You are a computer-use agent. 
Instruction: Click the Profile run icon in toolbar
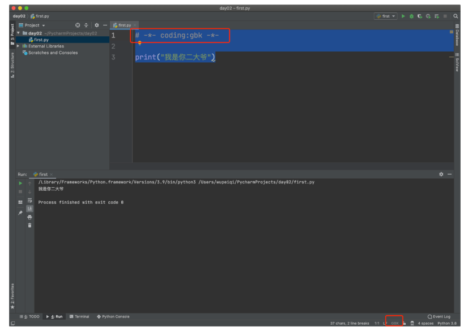pos(428,16)
